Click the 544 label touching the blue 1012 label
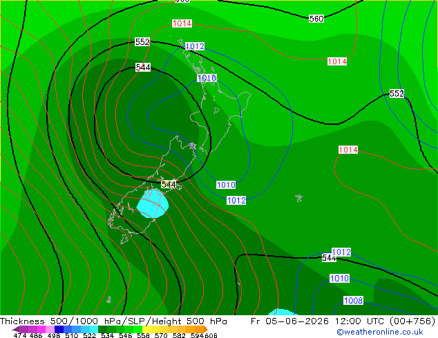The image size is (438, 338). (329, 258)
